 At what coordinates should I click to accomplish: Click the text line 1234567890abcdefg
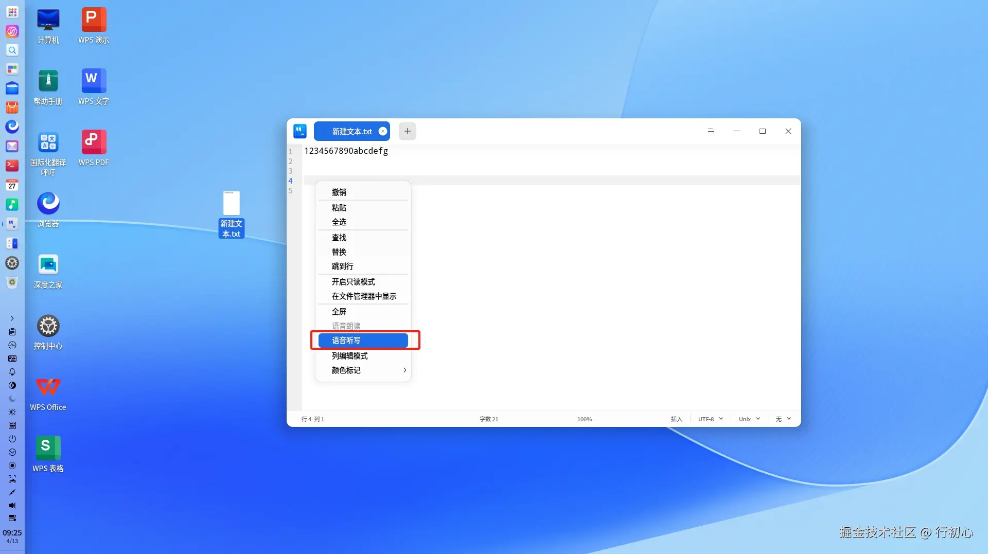coord(346,151)
